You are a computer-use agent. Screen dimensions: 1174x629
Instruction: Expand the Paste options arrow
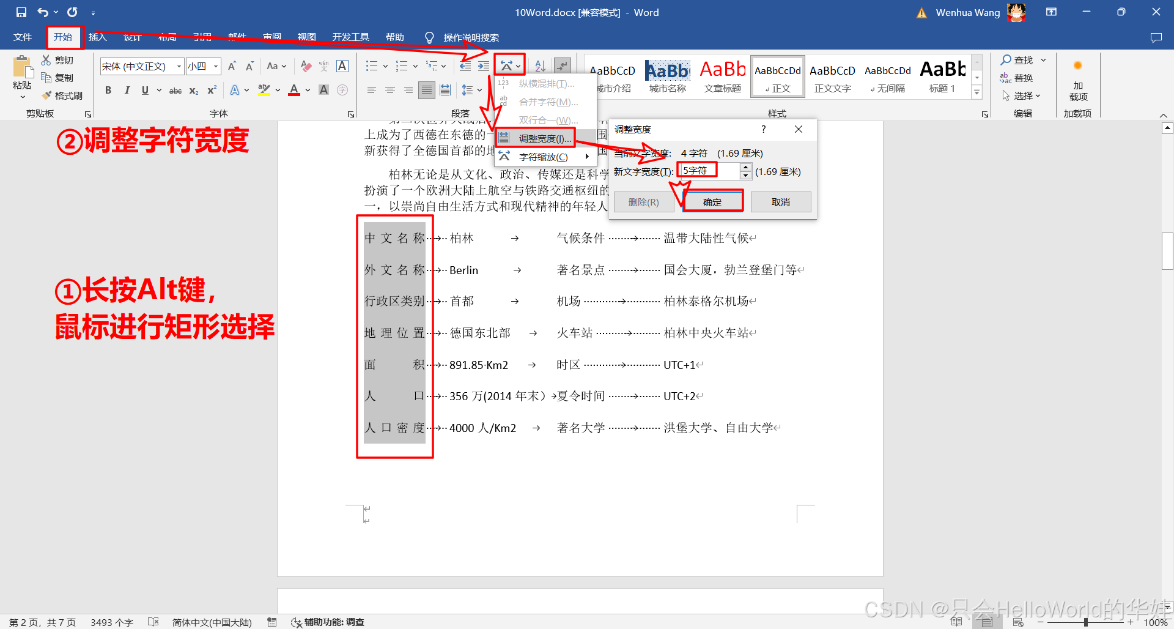(x=23, y=97)
